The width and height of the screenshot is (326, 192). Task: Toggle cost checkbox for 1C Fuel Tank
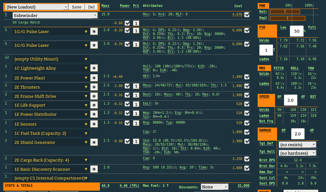tap(247, 132)
